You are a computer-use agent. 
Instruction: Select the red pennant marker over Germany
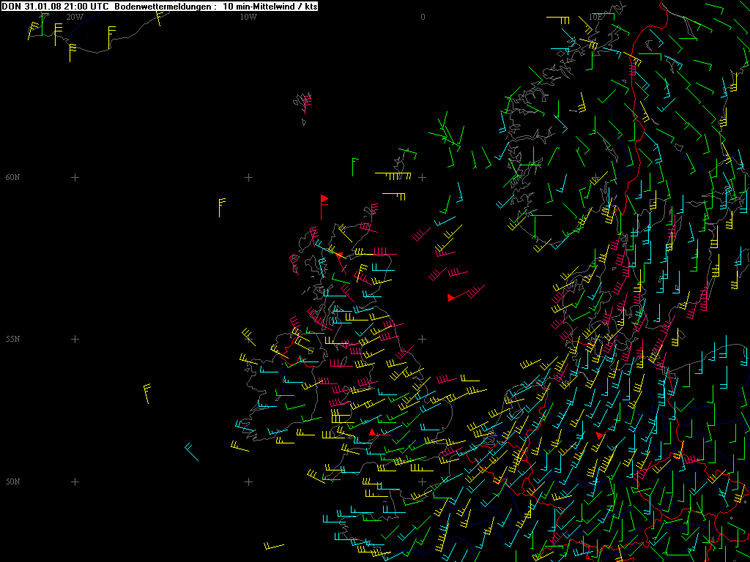(599, 436)
